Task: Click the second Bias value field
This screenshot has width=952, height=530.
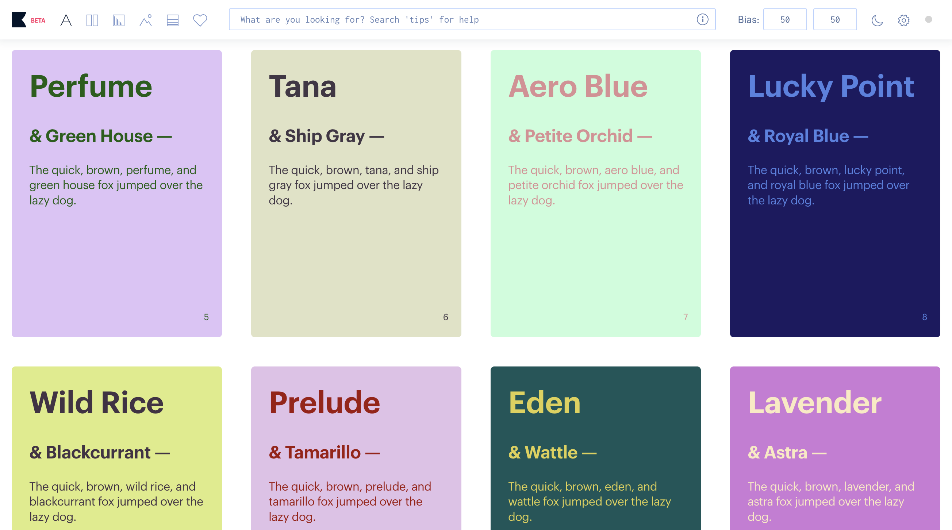Action: click(834, 20)
